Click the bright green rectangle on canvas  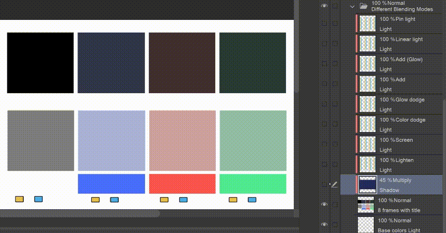click(x=253, y=183)
